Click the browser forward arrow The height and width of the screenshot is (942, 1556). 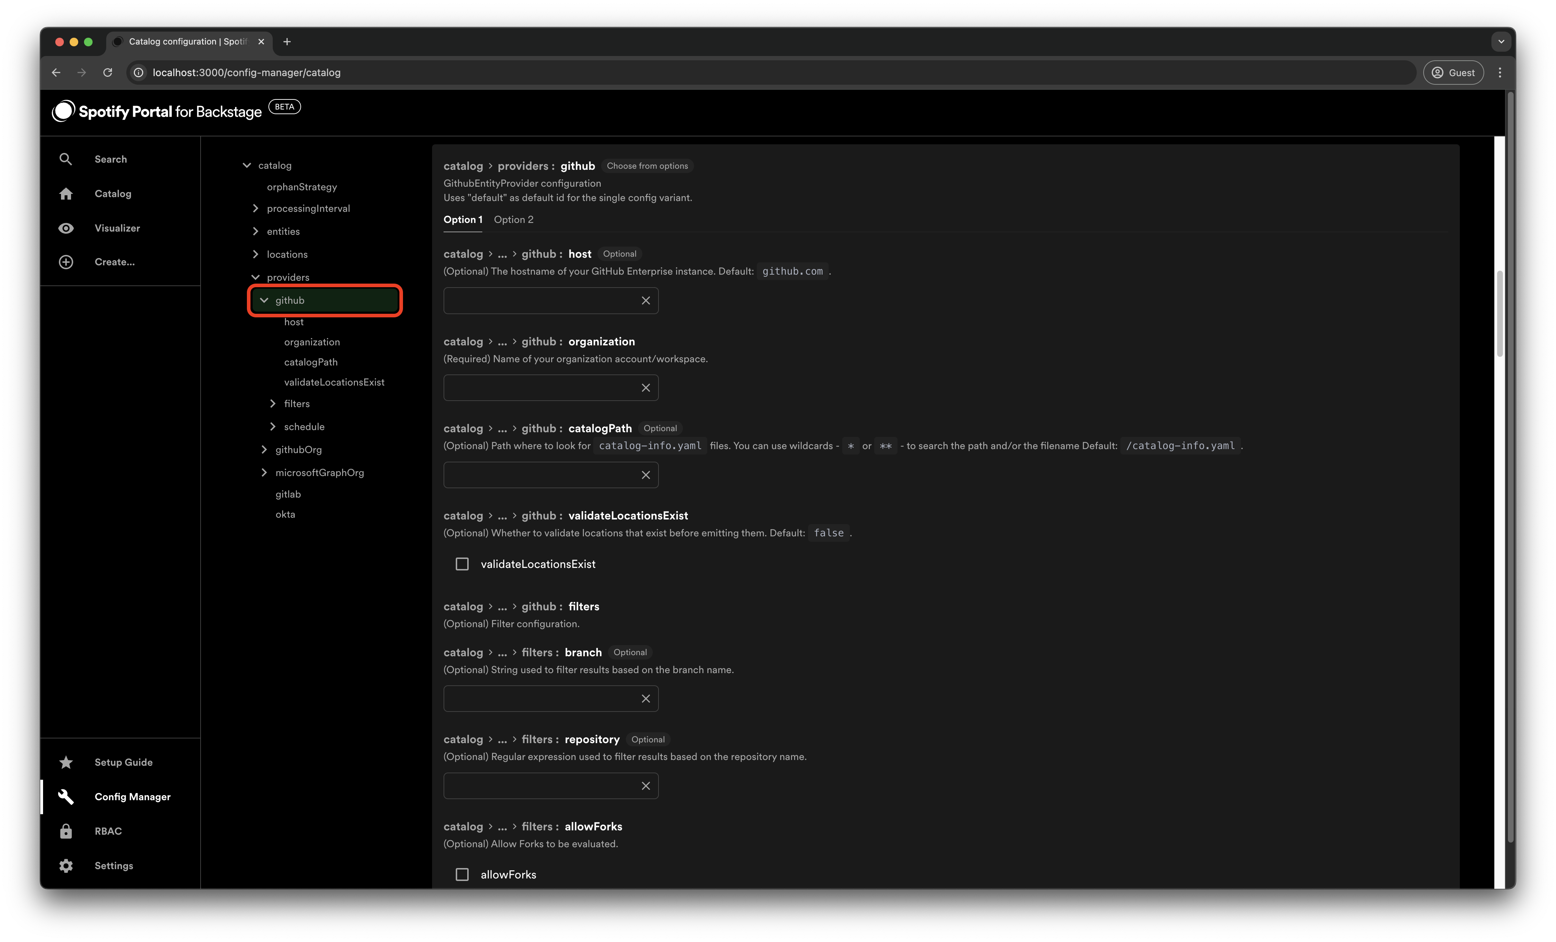pos(81,73)
